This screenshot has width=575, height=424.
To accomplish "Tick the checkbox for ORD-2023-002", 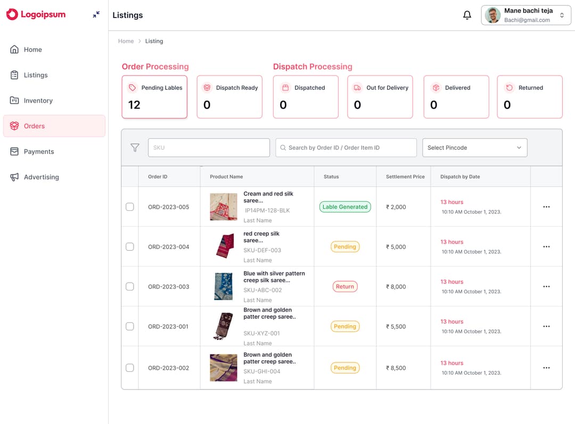I will pyautogui.click(x=129, y=367).
